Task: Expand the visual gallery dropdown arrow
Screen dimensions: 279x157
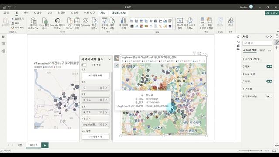Action: [x=174, y=24]
